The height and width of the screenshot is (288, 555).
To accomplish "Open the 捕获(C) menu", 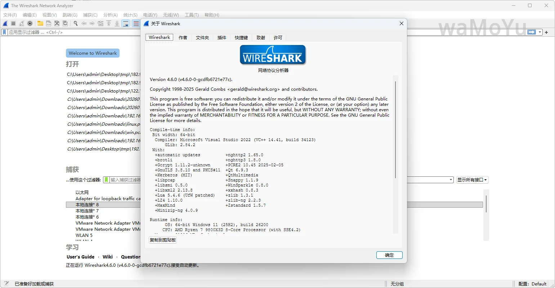I will [x=90, y=15].
